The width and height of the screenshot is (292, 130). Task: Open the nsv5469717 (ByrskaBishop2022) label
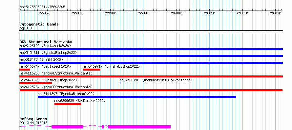point(111,66)
